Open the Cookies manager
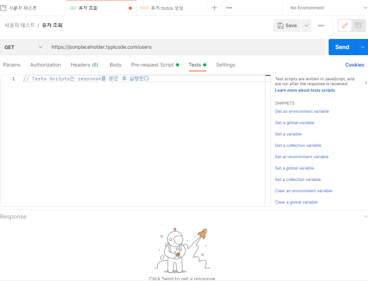The width and height of the screenshot is (368, 281). click(x=354, y=65)
